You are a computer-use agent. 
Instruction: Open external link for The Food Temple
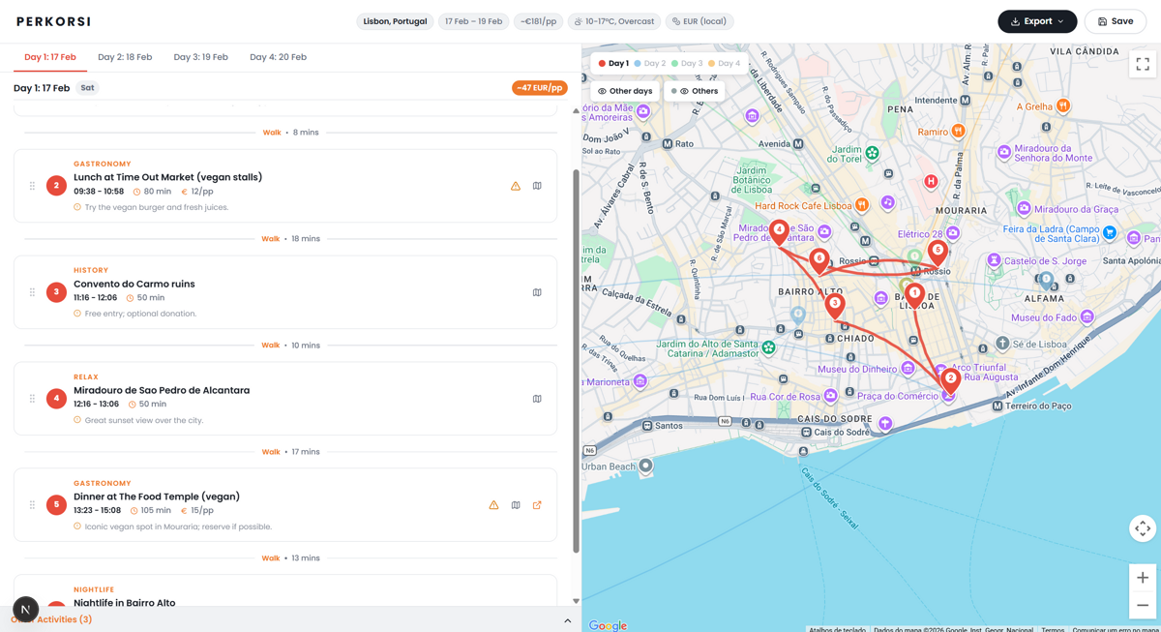point(538,504)
